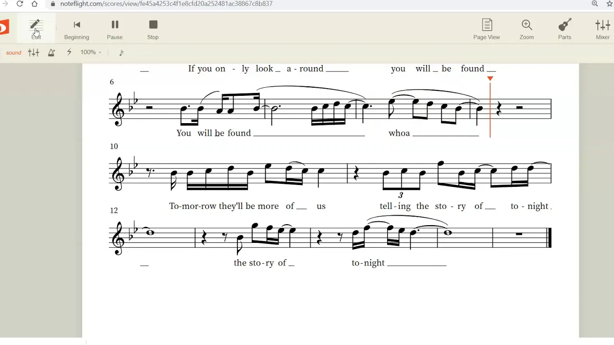Click lyric "If you on-ly look"
Image resolution: width=614 pixels, height=345 pixels.
(x=231, y=69)
